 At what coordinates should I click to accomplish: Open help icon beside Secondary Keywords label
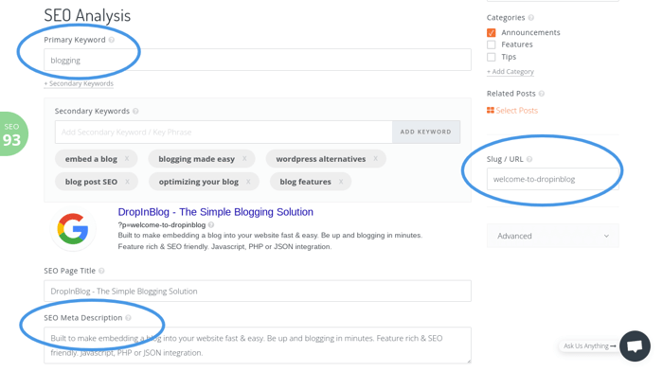135,111
